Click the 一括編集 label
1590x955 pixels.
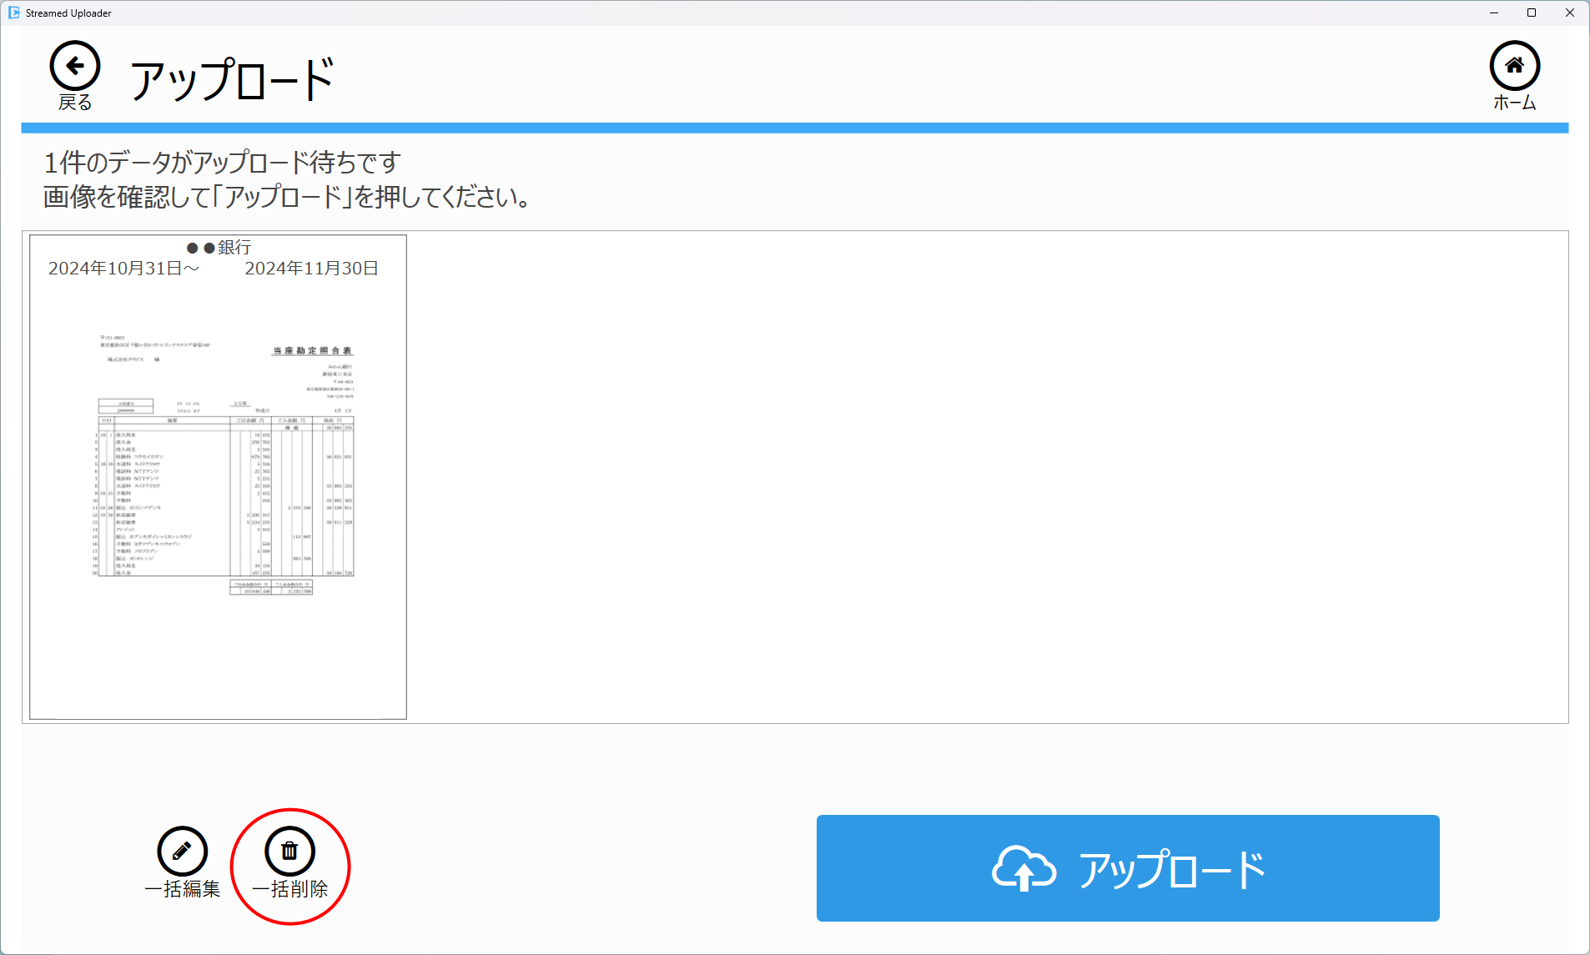click(x=182, y=889)
